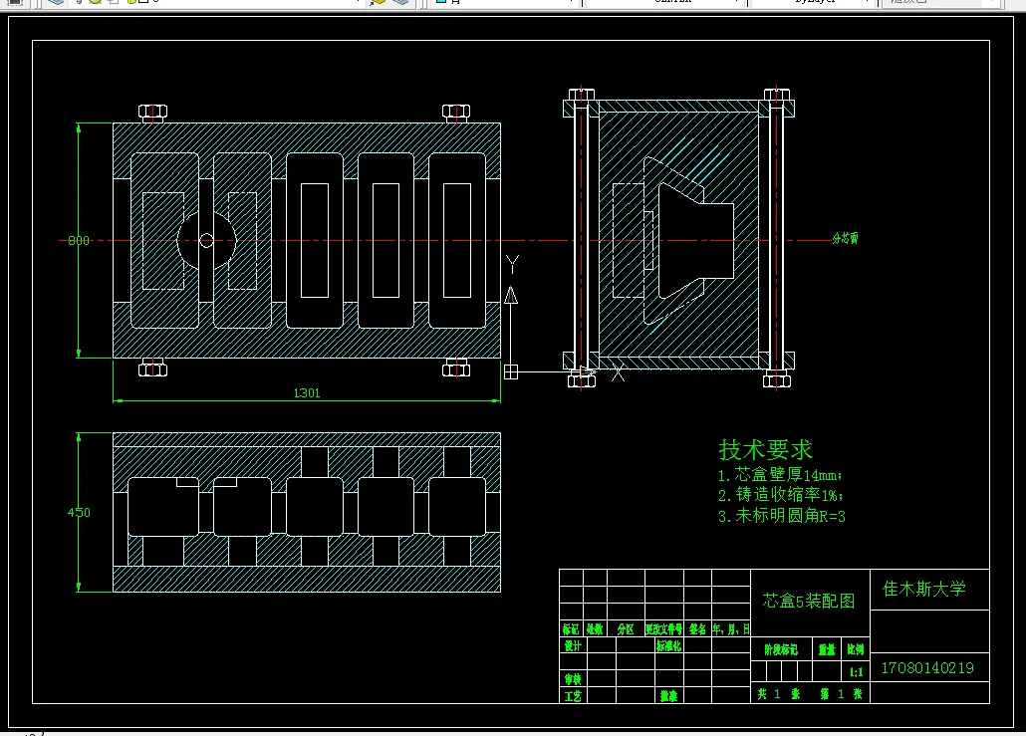Screen dimensions: 1026x736
Task: Select the 800 height dimension text
Action: coord(79,241)
